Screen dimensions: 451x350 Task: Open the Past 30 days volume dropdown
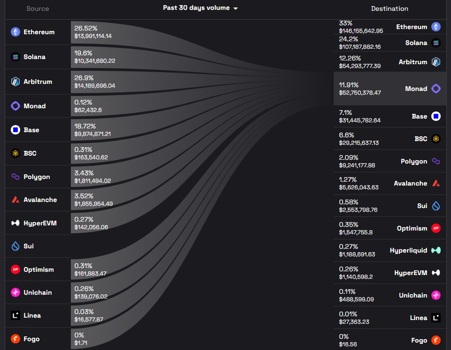[x=200, y=8]
